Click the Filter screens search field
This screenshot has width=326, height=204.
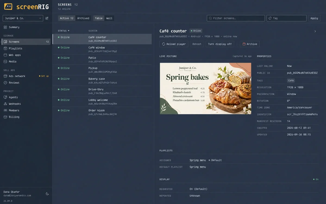[236, 18]
